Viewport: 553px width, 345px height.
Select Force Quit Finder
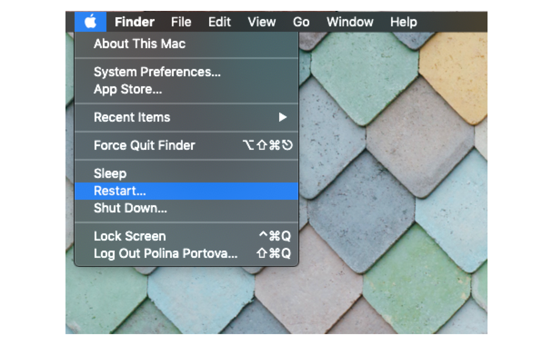(144, 145)
